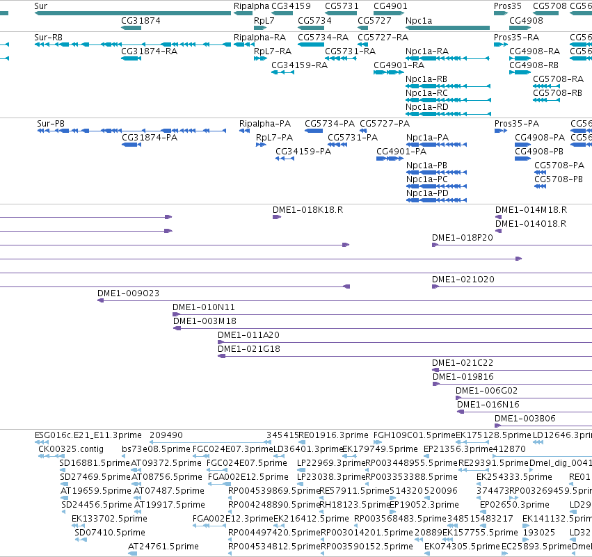Select transcript Npc1a-RB
Screen dimensions: 592x557
448,86
